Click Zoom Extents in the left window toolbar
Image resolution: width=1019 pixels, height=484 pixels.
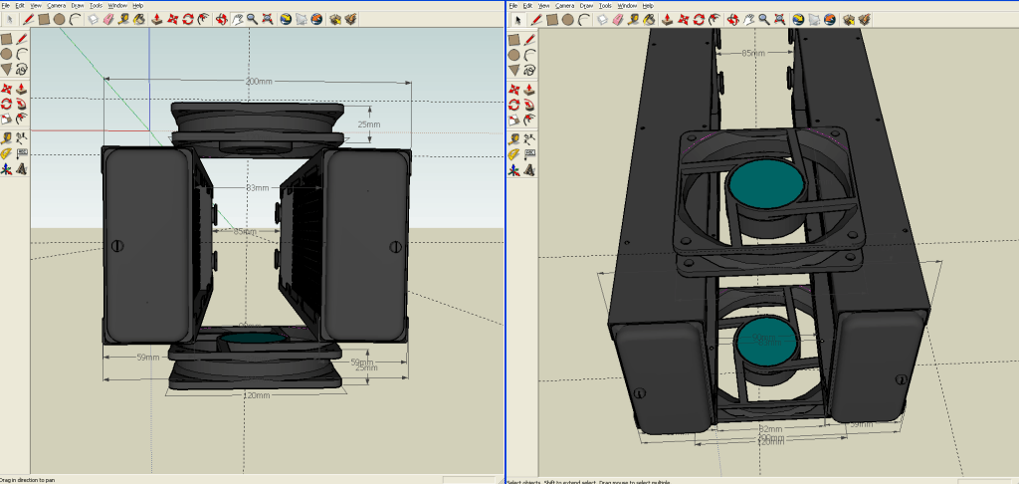[x=268, y=19]
